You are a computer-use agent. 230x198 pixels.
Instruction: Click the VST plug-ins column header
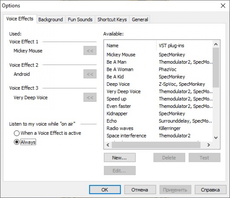pos(184,46)
